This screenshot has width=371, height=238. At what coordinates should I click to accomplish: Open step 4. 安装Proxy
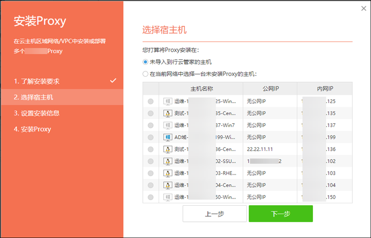click(32, 129)
